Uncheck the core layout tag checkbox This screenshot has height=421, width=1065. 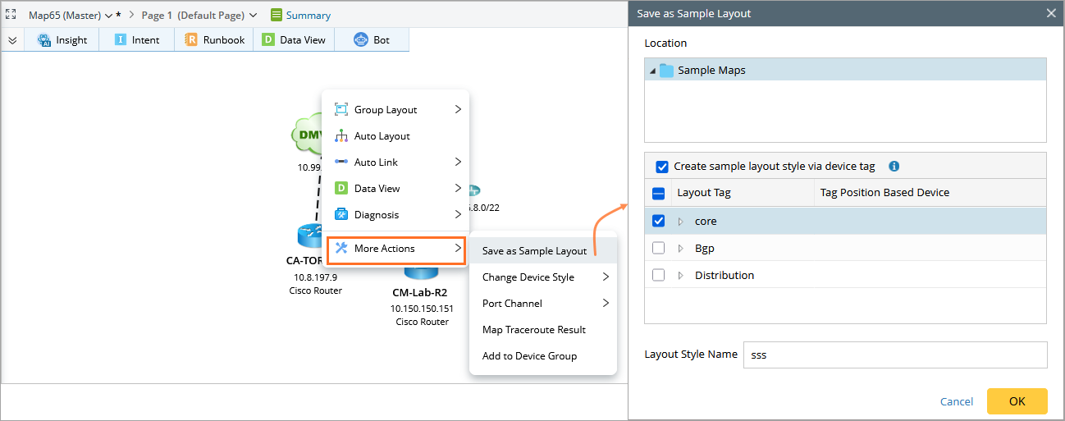(x=658, y=221)
